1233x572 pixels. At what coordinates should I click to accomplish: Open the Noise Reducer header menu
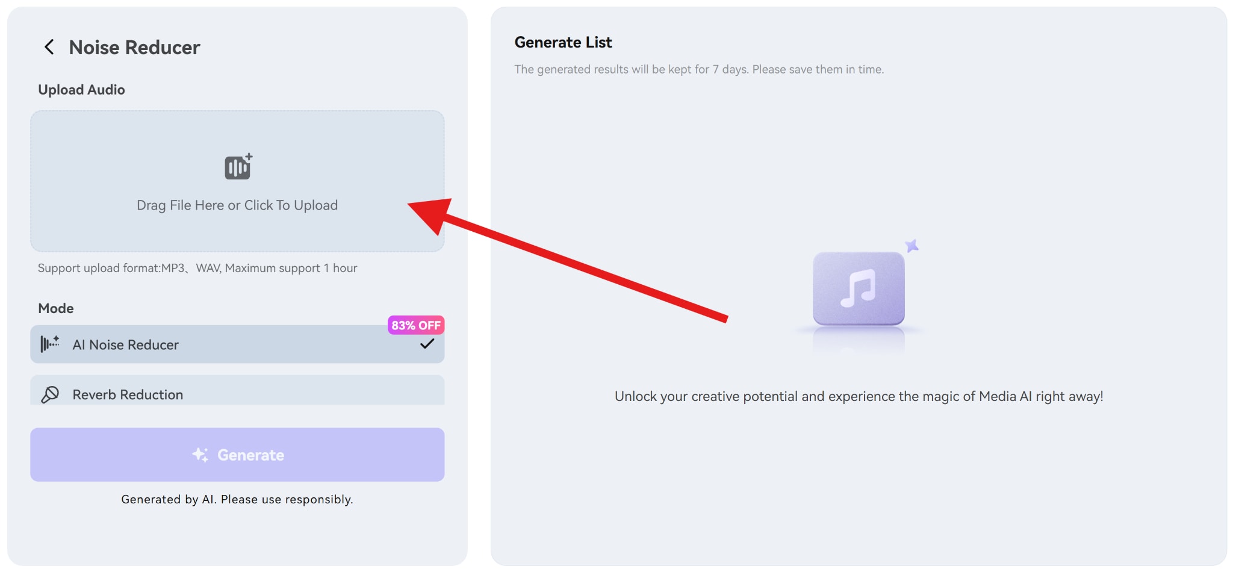[134, 47]
